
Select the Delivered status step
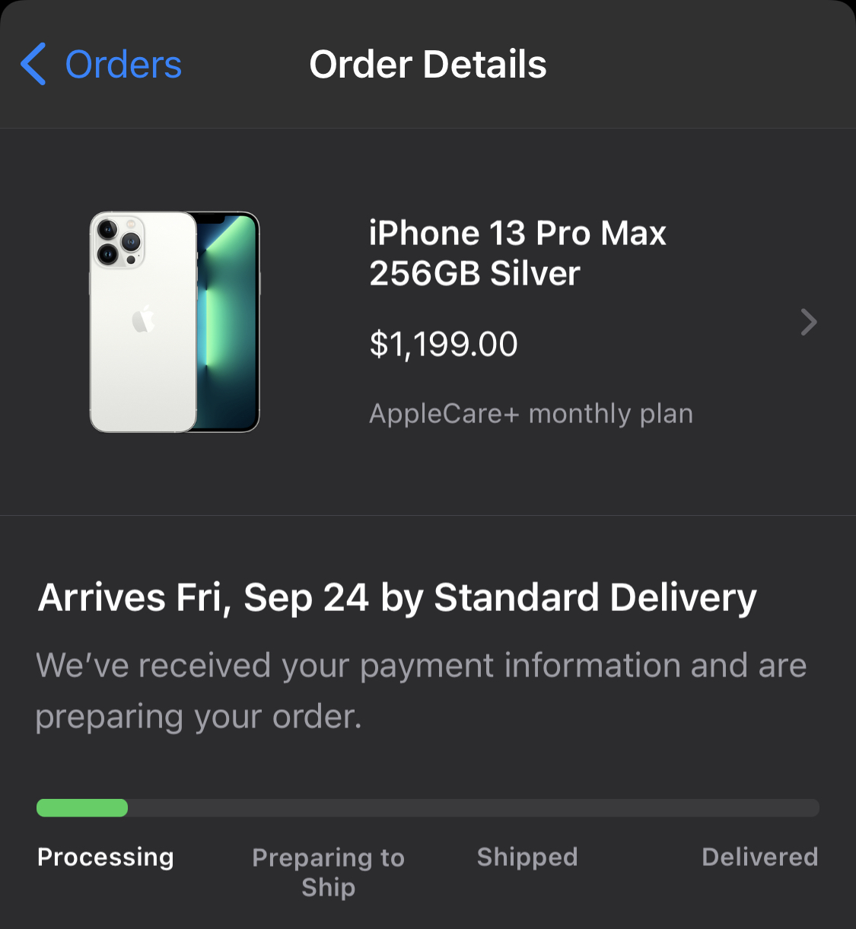tap(759, 857)
